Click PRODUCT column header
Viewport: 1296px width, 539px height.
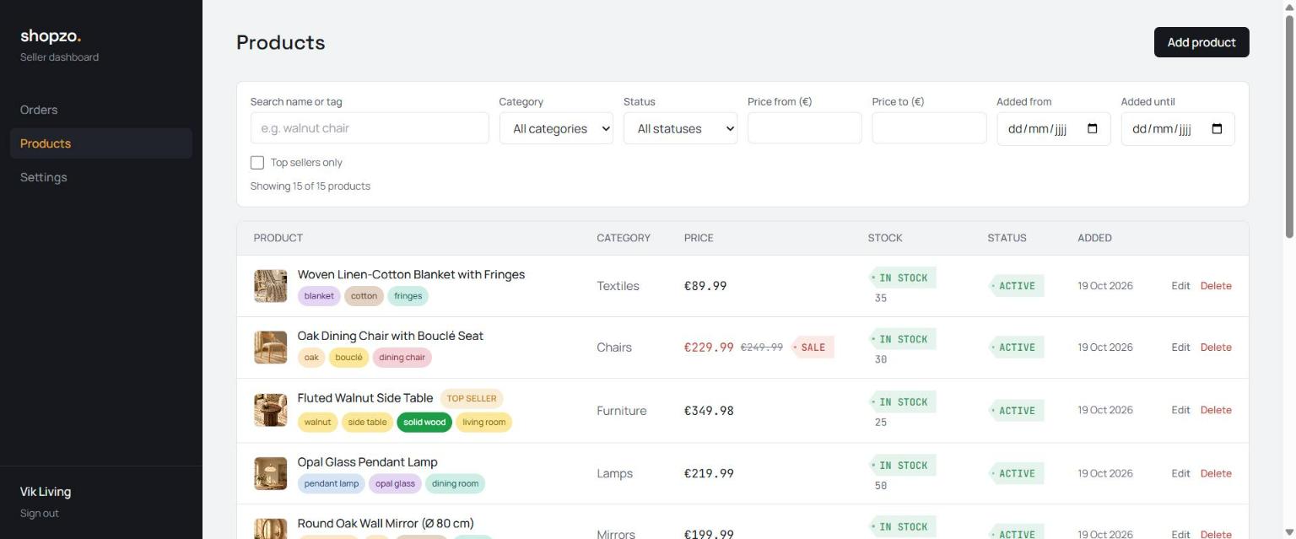click(278, 238)
